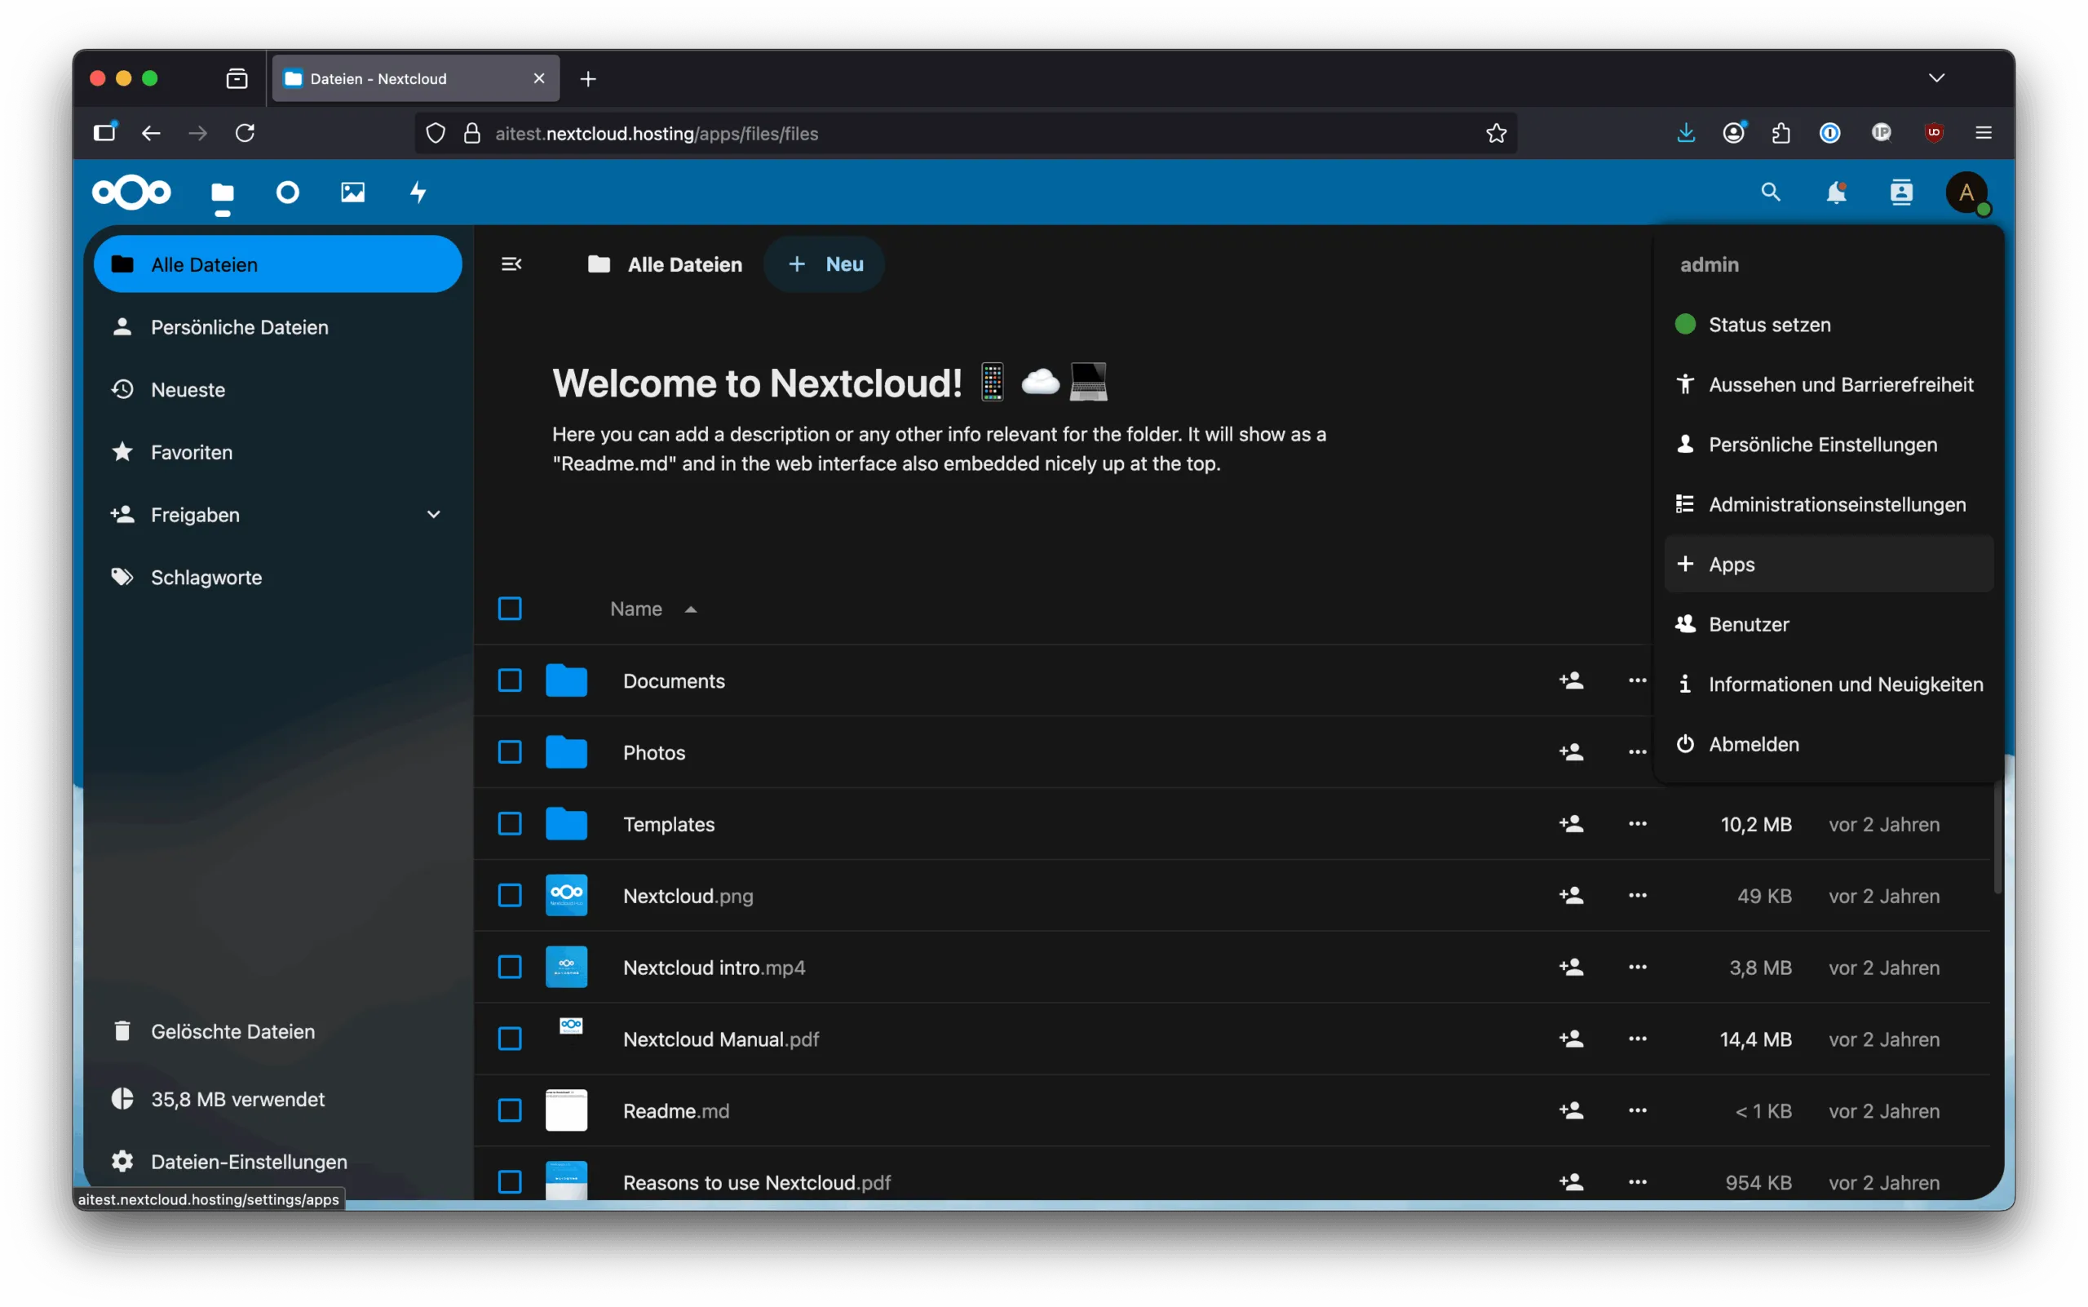
Task: Click Firefox downloads toolbar icon
Action: click(x=1685, y=133)
